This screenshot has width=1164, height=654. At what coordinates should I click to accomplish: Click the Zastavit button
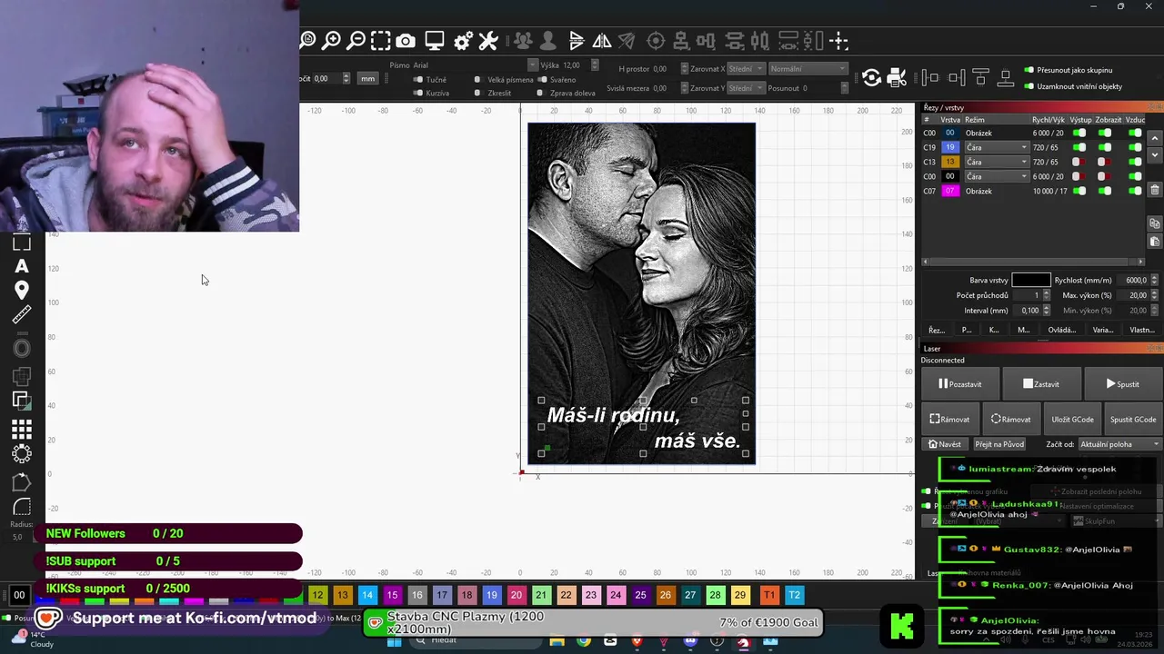1040,384
